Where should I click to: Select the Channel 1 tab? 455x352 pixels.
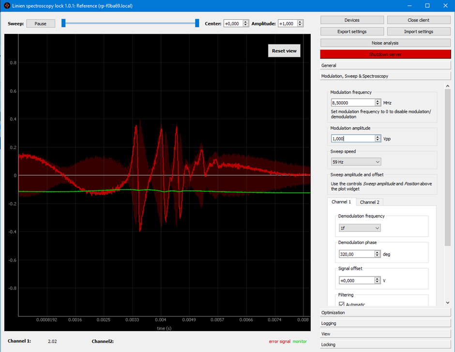click(x=341, y=202)
